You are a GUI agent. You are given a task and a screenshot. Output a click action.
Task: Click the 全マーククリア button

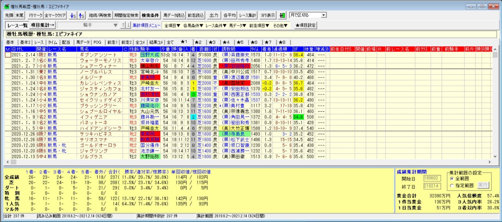pos(55,15)
